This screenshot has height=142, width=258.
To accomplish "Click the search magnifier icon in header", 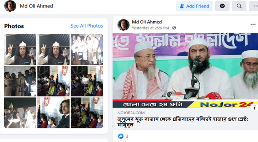I will (x=239, y=6).
